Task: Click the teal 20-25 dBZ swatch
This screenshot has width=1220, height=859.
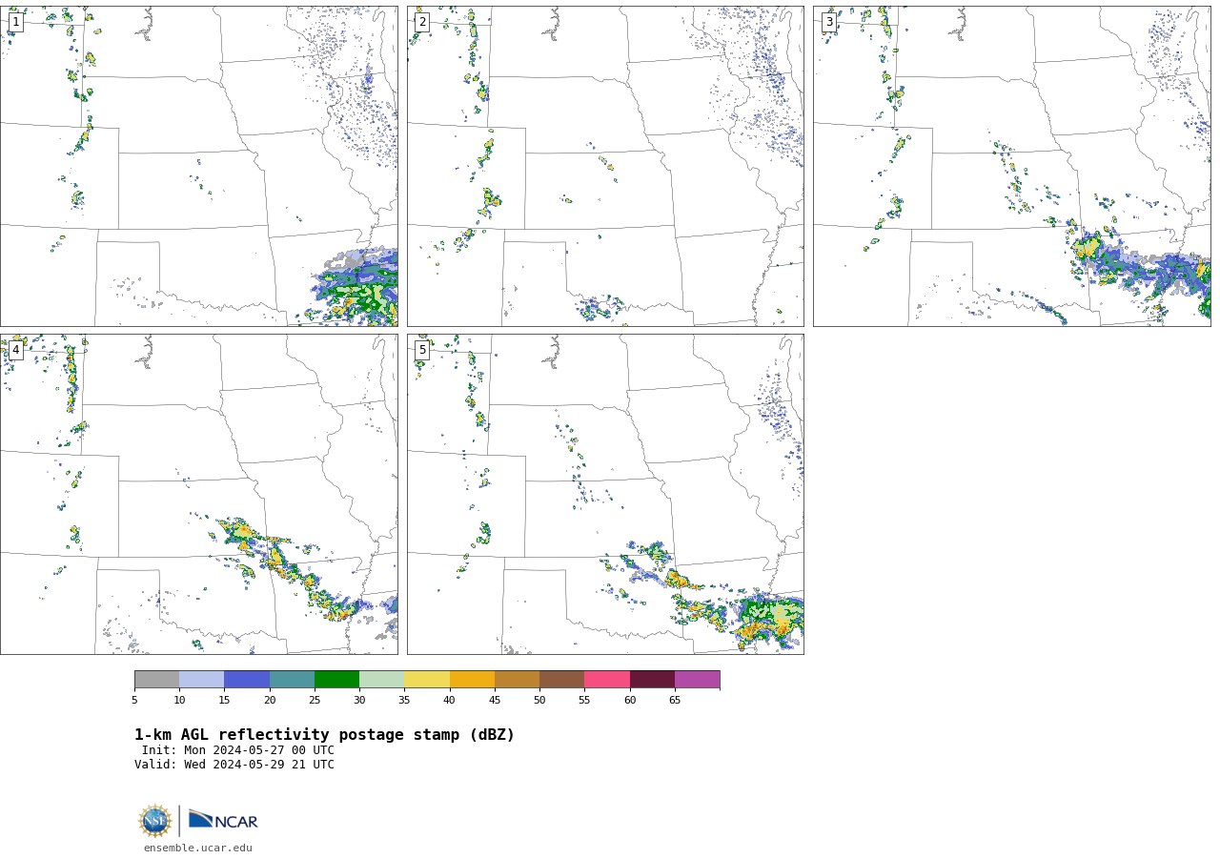Action: coord(292,679)
